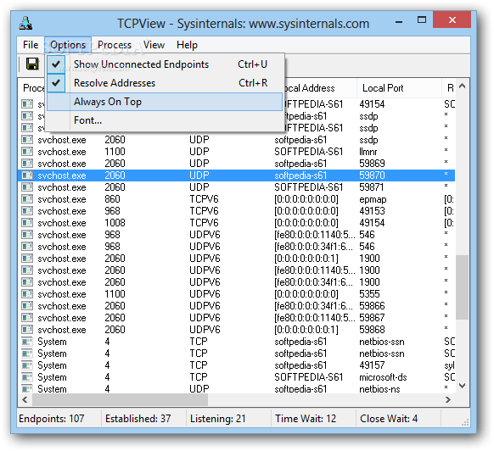Click the Ctrl+U shortcut label in menu
Screen dimensions: 494x451
pyautogui.click(x=252, y=64)
